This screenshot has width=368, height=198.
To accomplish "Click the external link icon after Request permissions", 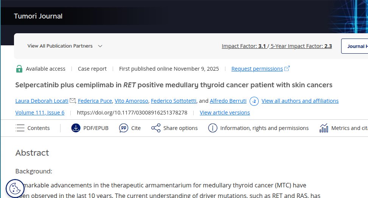I will [287, 69].
